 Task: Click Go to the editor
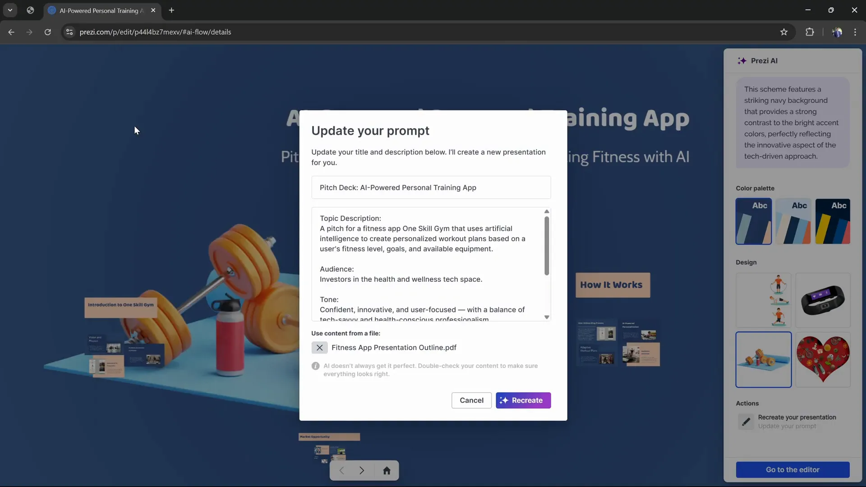(x=792, y=469)
